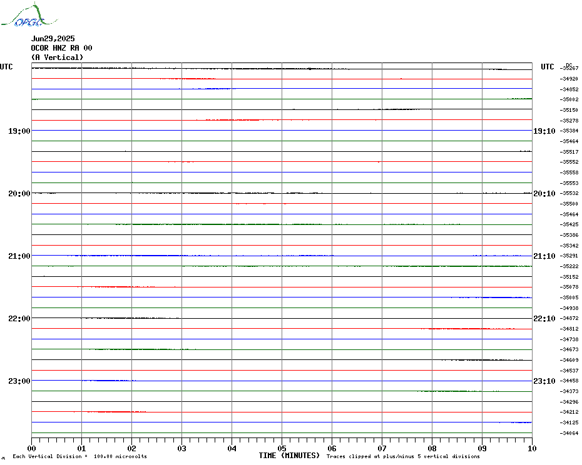This screenshot has height=465, width=582.
Task: Click the DC value '-35267'
Action: 569,68
